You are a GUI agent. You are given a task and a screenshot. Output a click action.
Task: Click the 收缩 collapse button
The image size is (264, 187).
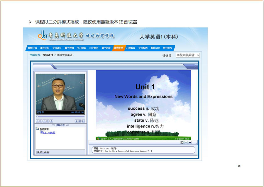(46, 152)
